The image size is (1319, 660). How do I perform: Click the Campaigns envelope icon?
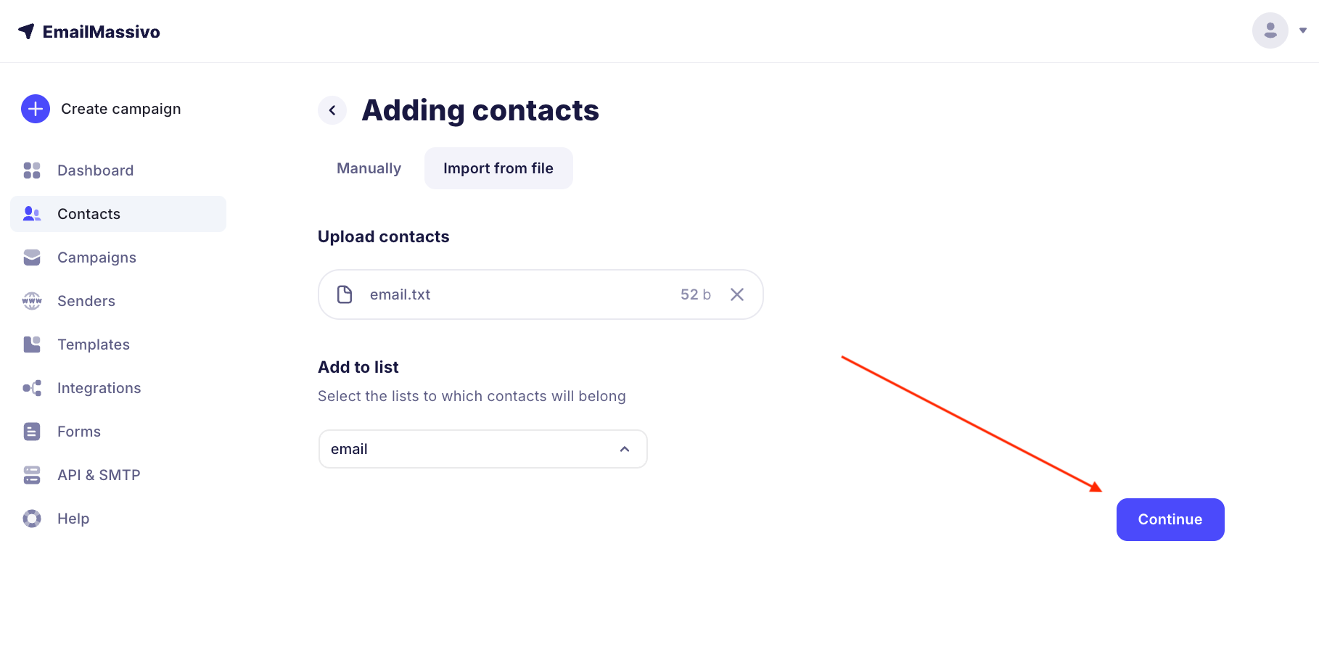[32, 257]
